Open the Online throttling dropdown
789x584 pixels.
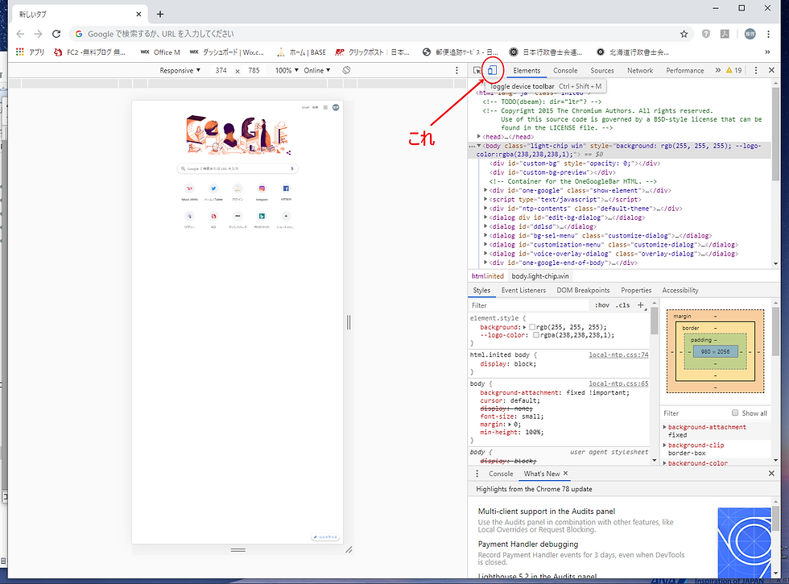[x=317, y=71]
